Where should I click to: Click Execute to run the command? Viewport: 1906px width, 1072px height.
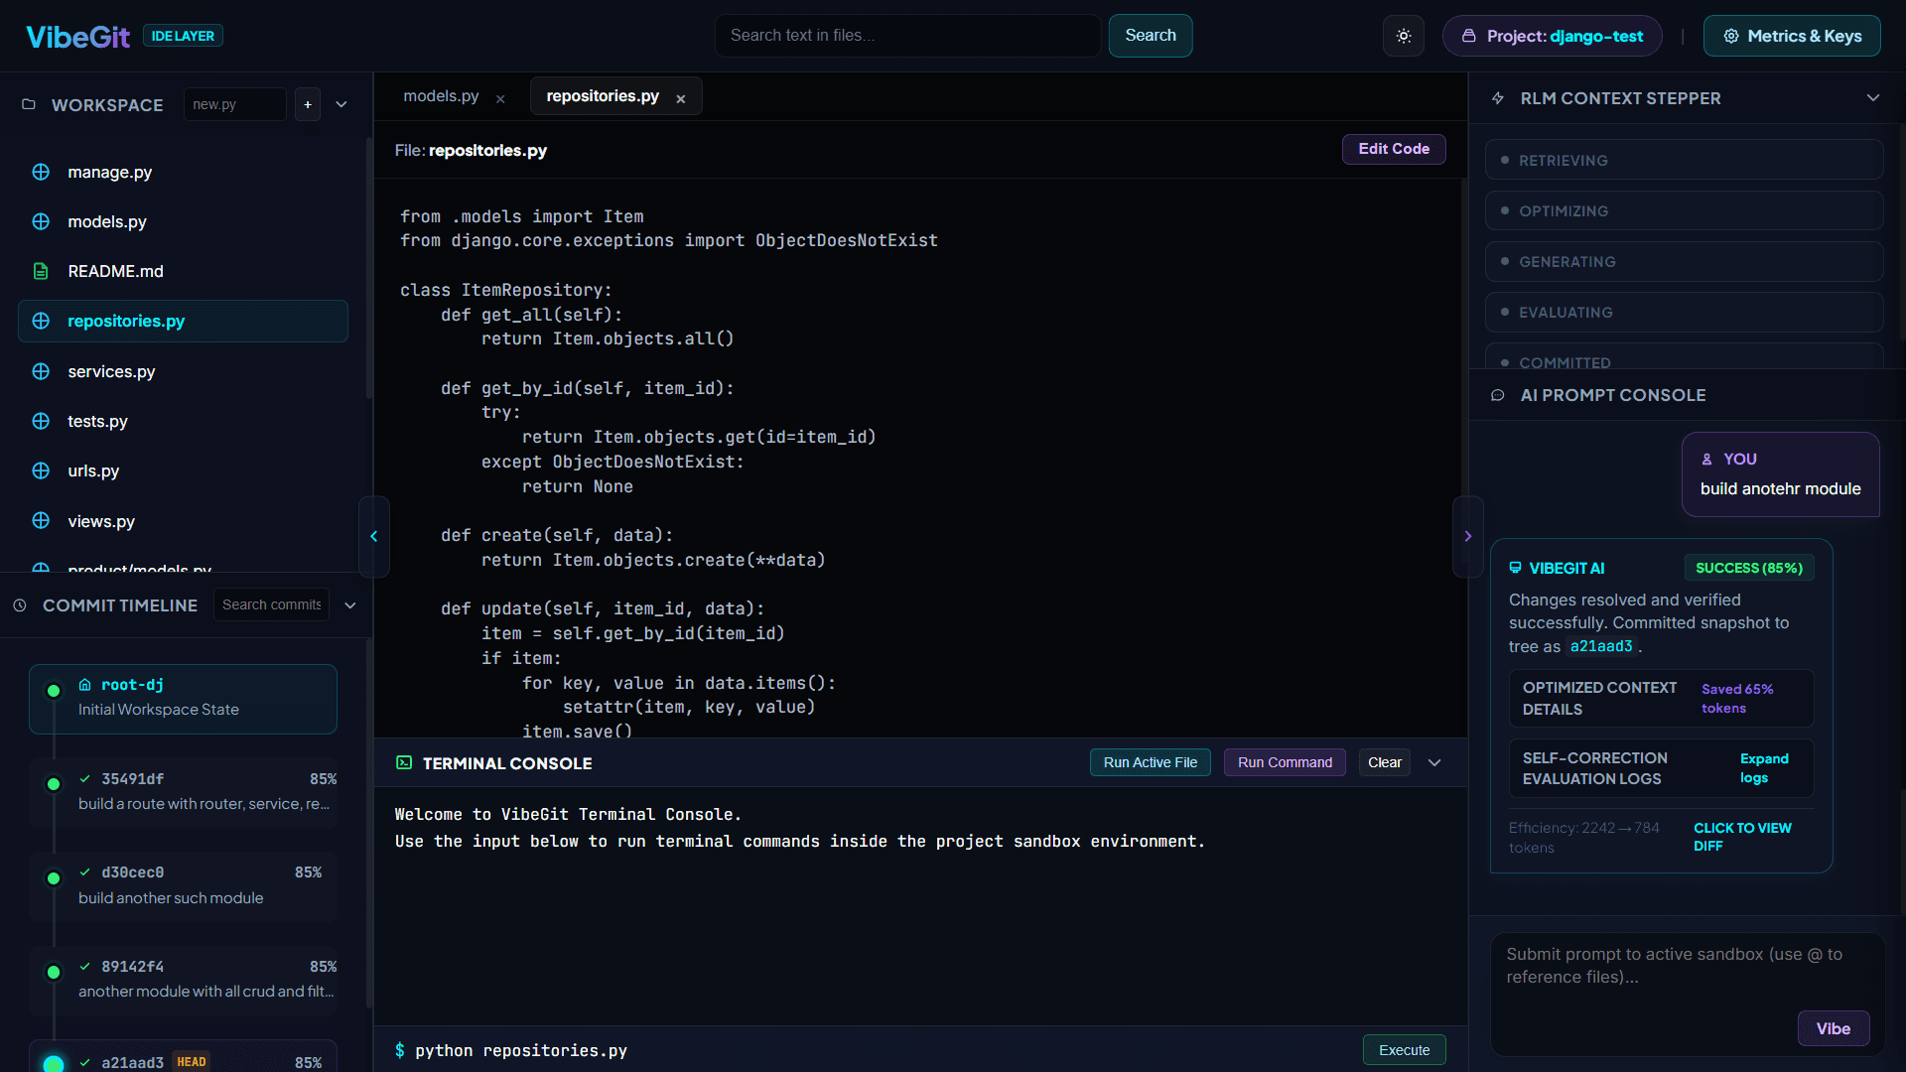click(1404, 1050)
